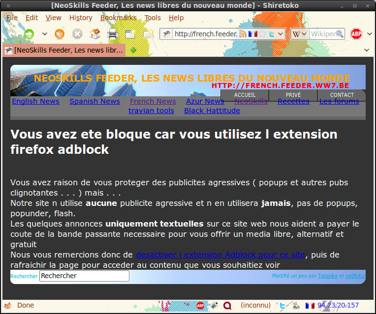This screenshot has height=314, width=376.
Task: Open the ACCUEIL site tab
Action: 245,95
